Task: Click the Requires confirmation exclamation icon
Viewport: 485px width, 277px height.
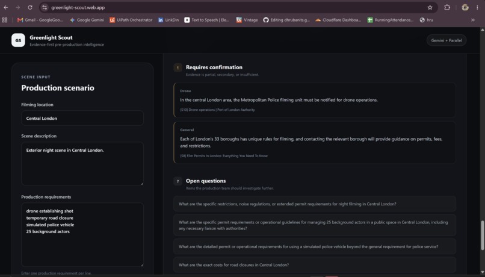Action: pos(178,67)
